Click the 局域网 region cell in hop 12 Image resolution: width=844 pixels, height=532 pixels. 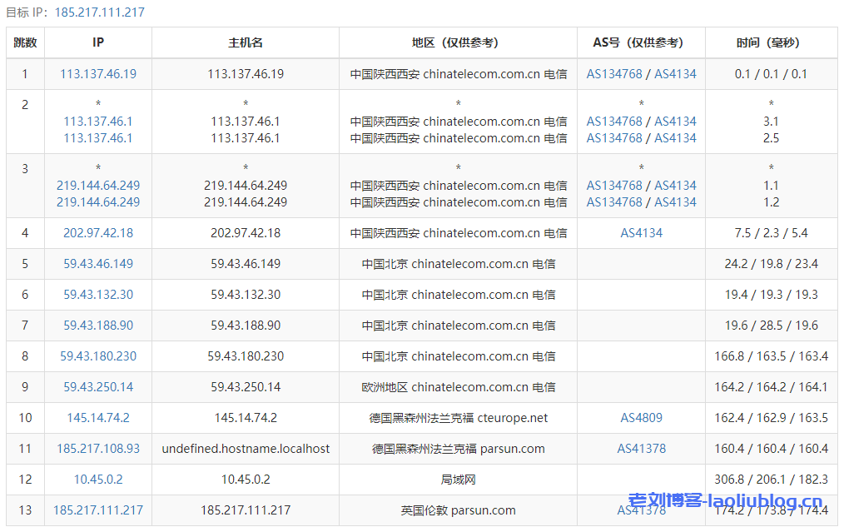pos(458,480)
